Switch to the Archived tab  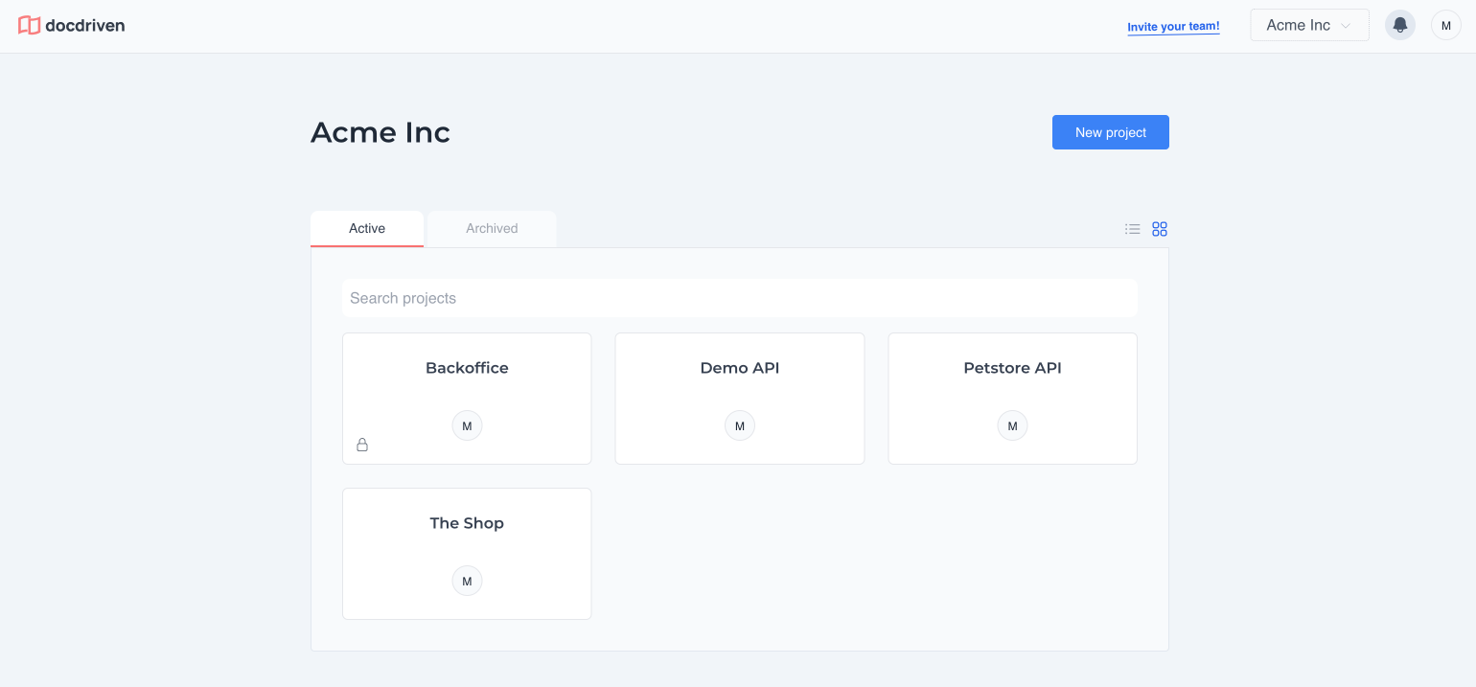(492, 228)
